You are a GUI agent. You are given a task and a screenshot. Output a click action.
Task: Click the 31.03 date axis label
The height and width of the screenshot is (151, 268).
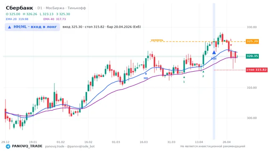(171, 142)
